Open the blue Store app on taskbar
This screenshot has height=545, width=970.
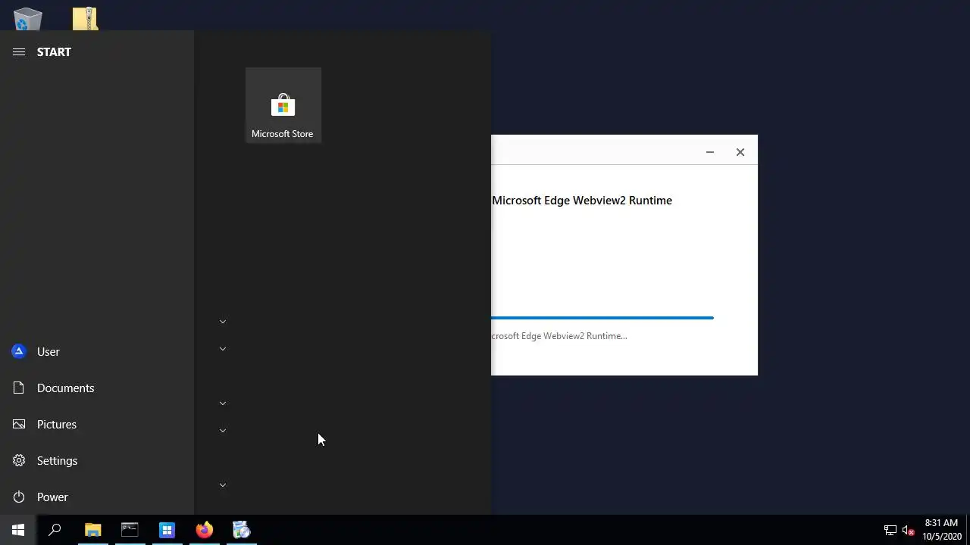167,530
